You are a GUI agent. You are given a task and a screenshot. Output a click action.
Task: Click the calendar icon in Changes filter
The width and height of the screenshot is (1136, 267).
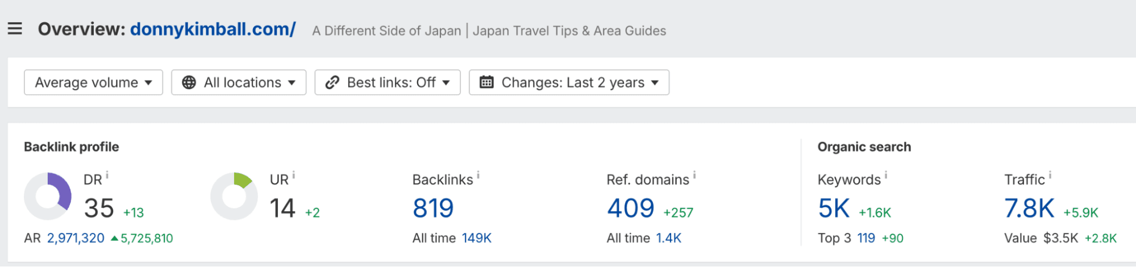point(486,82)
